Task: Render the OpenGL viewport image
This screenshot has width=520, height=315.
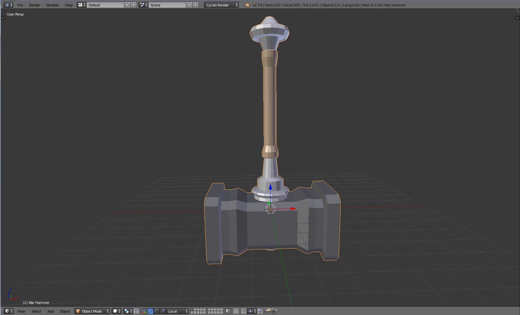Action: [x=268, y=311]
